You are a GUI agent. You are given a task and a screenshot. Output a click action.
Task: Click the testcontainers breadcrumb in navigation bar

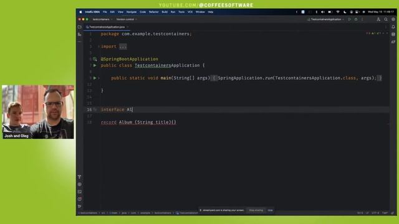point(89,213)
